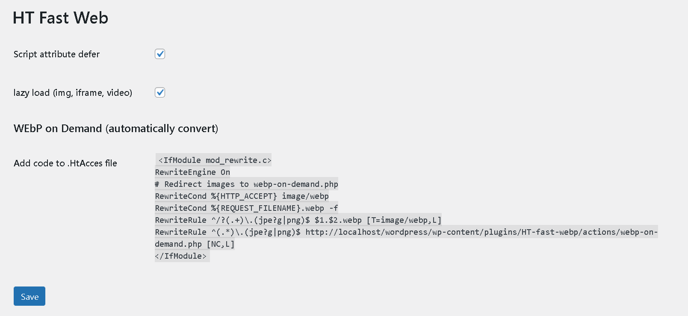Click the Add code to .HtAcces file label
688x316 pixels.
65,163
